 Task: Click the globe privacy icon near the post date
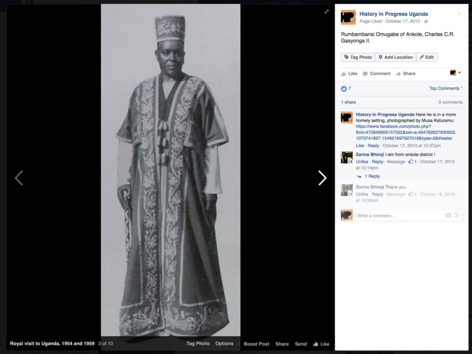[x=426, y=21]
